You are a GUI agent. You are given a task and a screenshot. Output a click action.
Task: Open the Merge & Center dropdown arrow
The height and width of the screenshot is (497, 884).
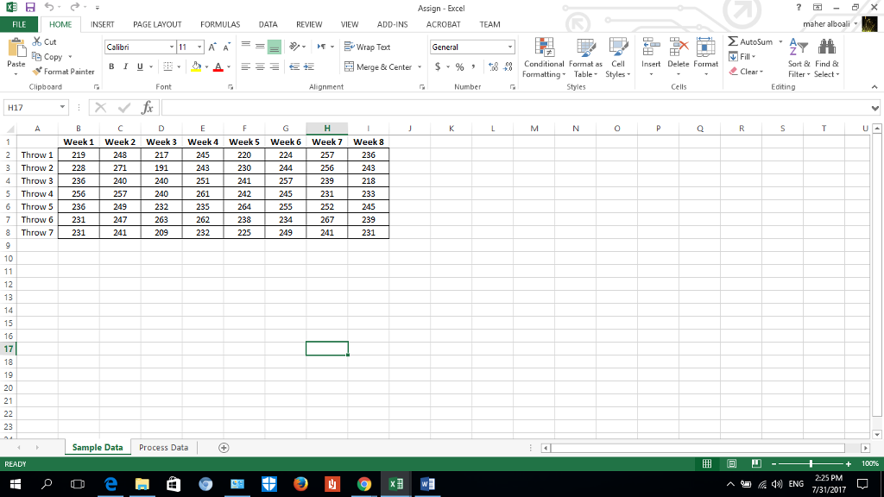pos(420,67)
